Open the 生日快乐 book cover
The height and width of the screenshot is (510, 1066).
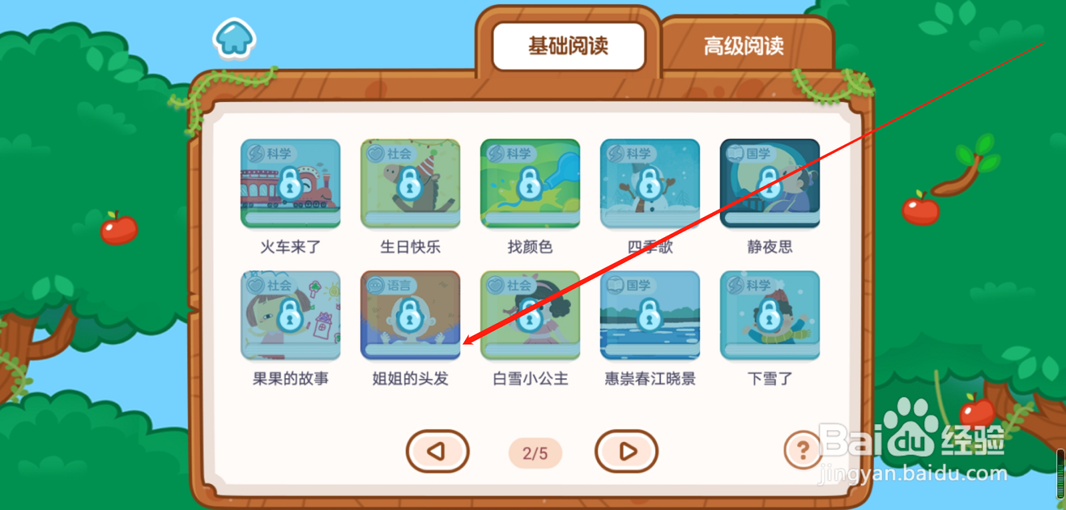click(x=410, y=183)
